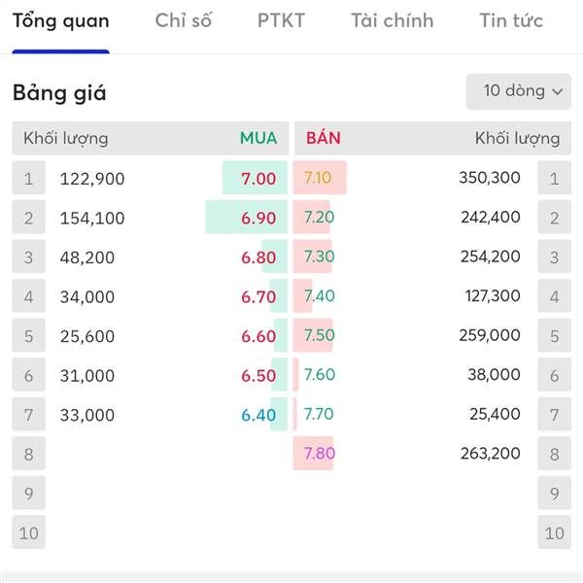This screenshot has width=583, height=583.
Task: Open the PTKT tab
Action: [281, 20]
